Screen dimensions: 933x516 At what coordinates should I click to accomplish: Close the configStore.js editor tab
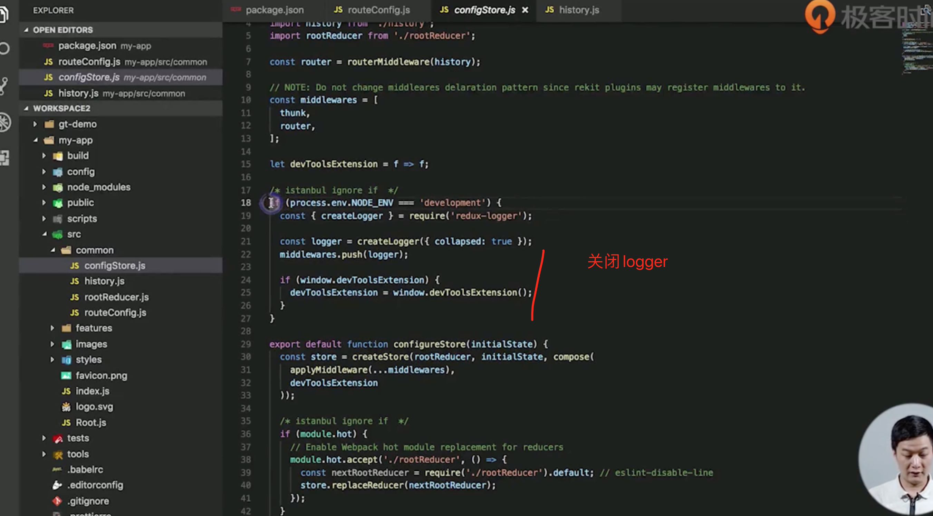(525, 10)
